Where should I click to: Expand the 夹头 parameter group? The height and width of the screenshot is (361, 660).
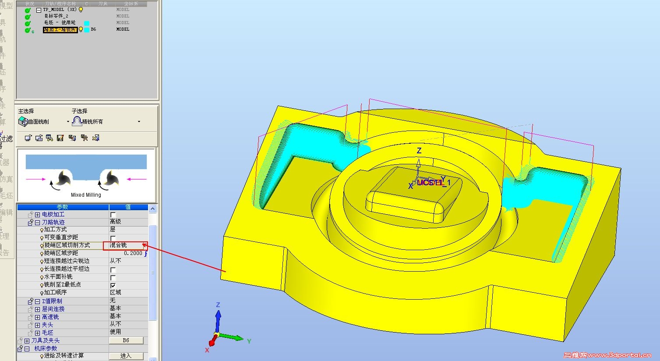pyautogui.click(x=38, y=325)
